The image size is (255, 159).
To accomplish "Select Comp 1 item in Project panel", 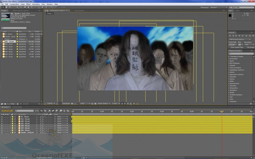I will pos(8,39).
